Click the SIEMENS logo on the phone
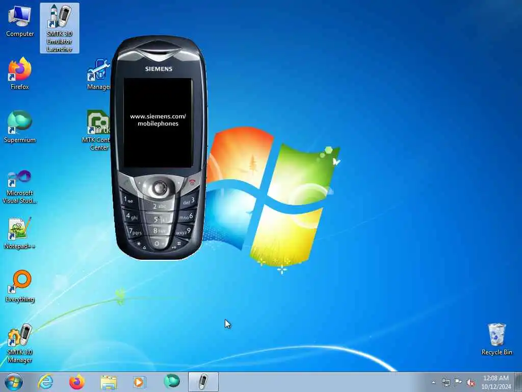The width and height of the screenshot is (522, 392). point(159,69)
